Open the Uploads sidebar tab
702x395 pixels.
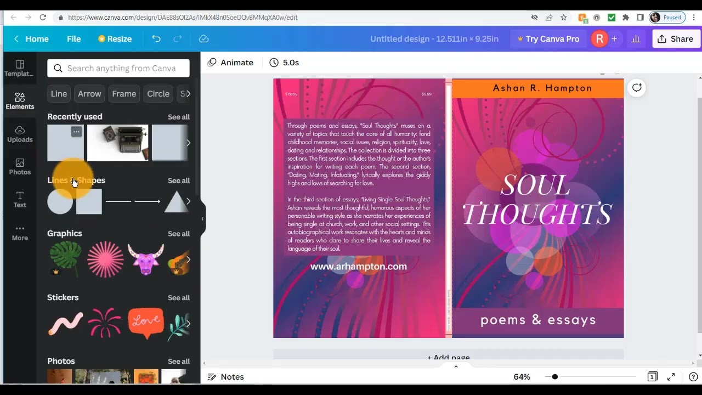point(20,134)
